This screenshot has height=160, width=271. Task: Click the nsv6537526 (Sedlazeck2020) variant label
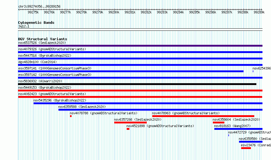(42, 43)
